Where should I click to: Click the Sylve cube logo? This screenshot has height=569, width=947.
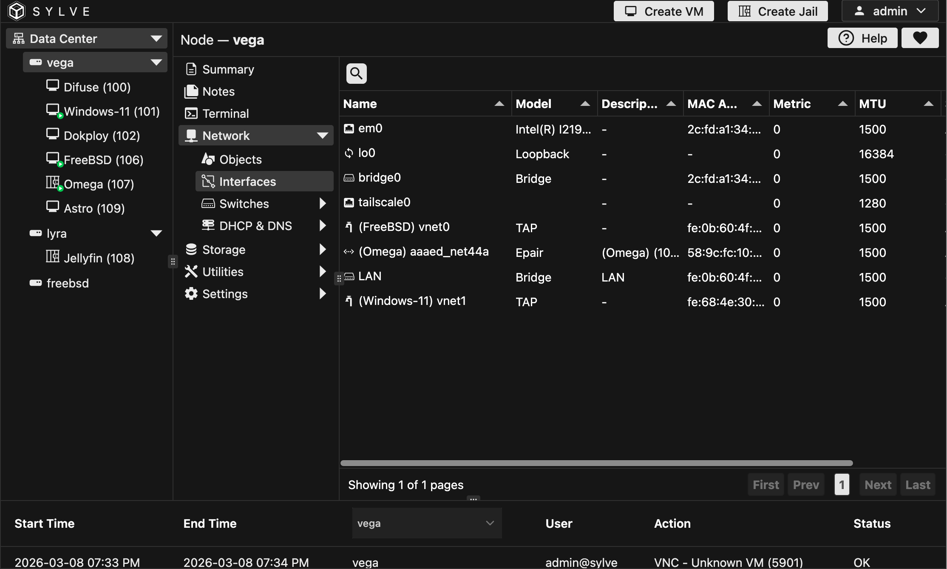[17, 11]
